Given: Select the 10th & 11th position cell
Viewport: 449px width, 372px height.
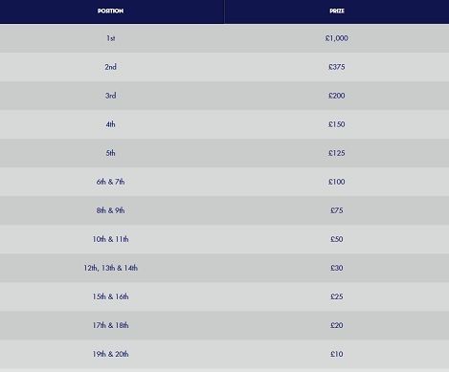Looking at the screenshot, I should pyautogui.click(x=110, y=239).
